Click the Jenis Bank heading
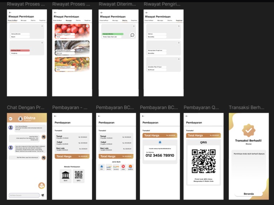The image size is (274, 205). click(116, 162)
